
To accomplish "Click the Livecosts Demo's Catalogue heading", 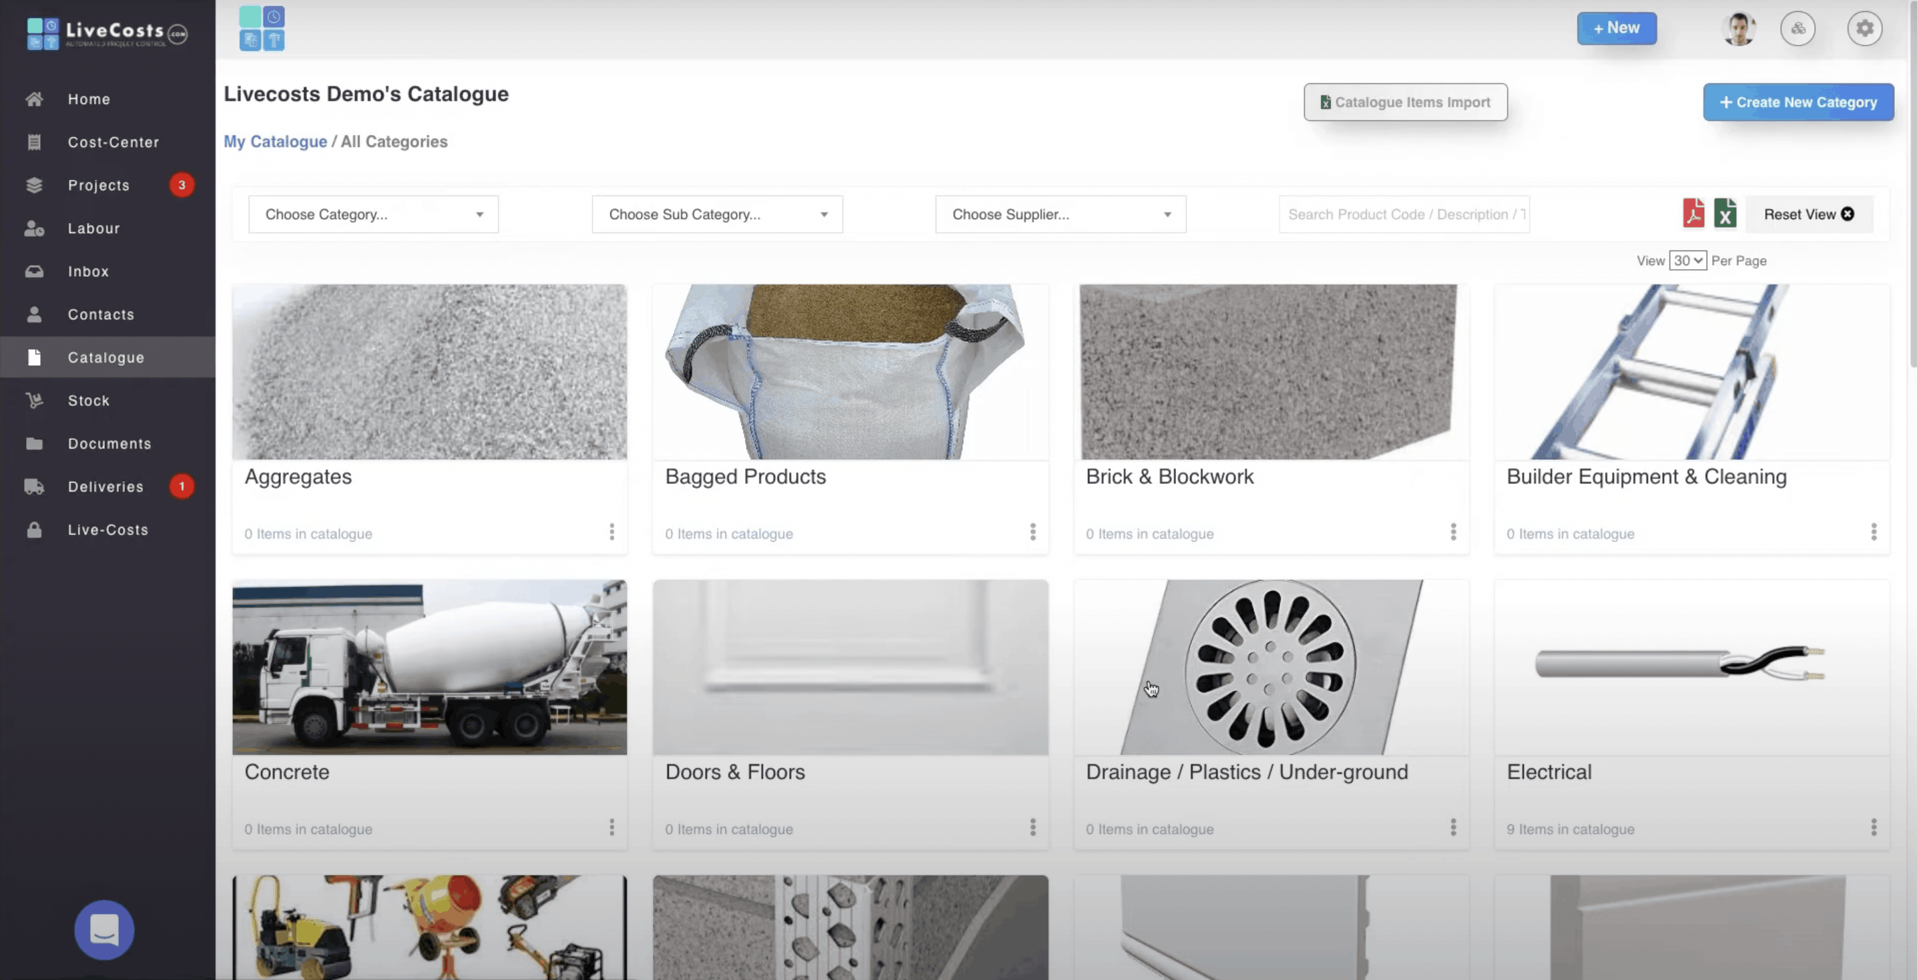I will tap(366, 93).
